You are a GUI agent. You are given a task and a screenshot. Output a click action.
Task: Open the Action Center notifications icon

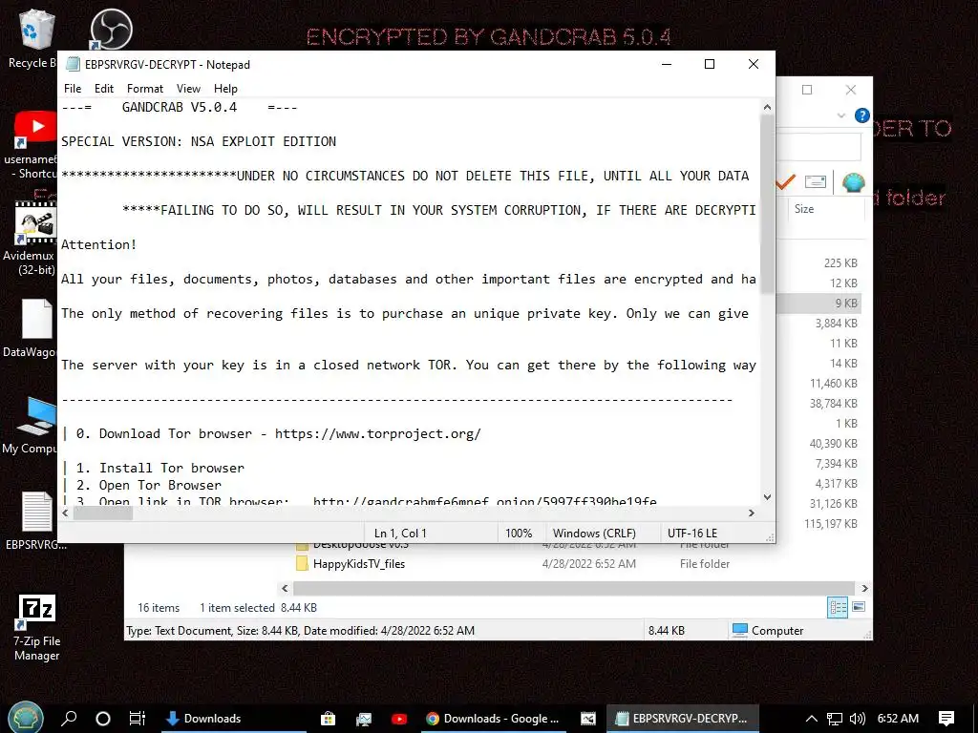[946, 719]
